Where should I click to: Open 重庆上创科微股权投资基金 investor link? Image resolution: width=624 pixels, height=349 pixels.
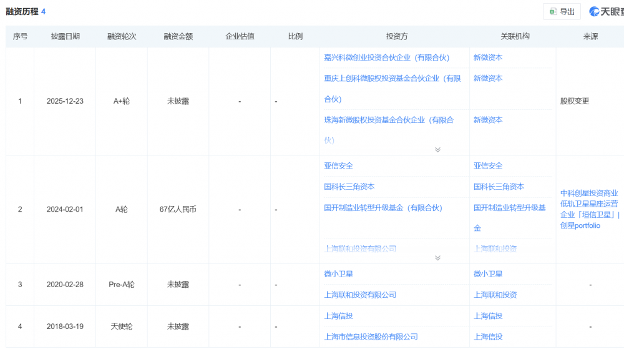[x=392, y=79]
